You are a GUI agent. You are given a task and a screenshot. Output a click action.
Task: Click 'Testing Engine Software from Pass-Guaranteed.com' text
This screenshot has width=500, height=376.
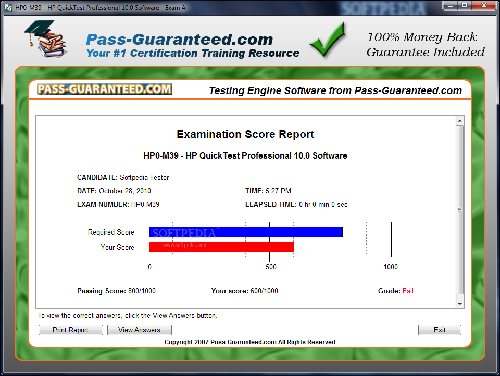pos(335,90)
